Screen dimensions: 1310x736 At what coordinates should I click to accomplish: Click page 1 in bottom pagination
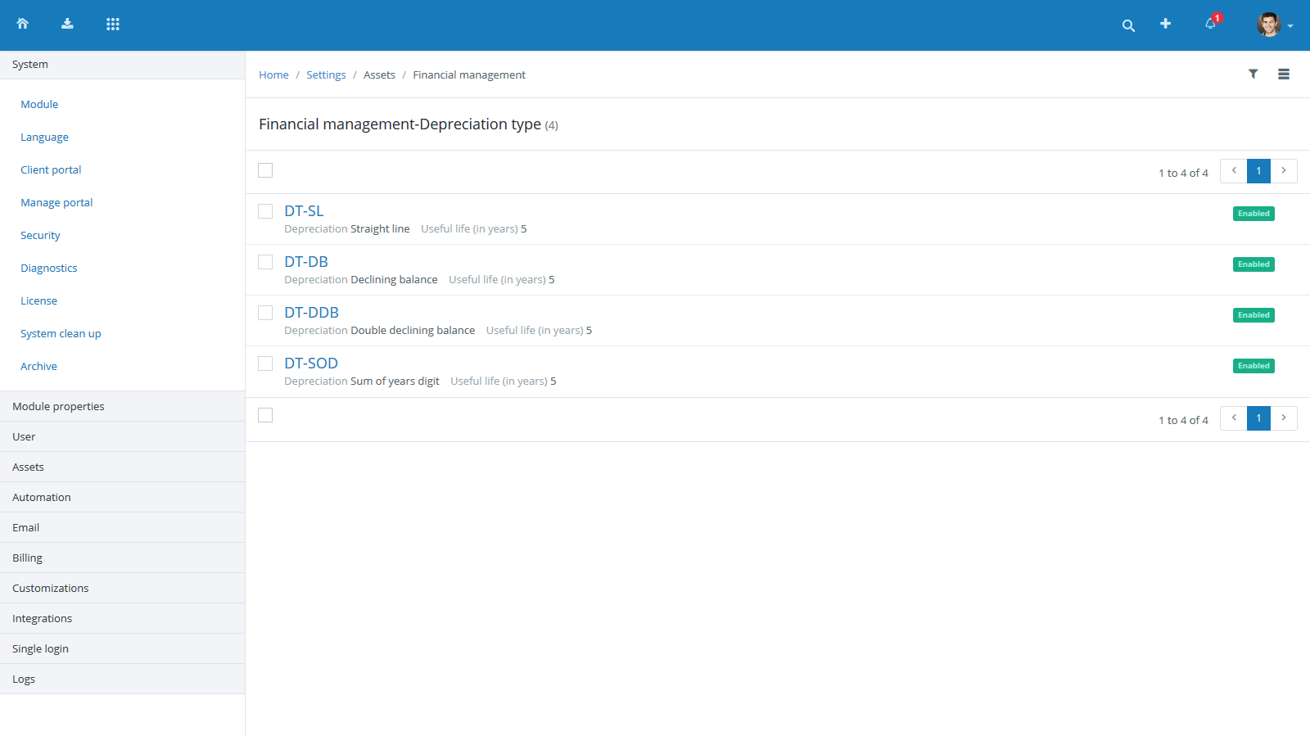click(x=1258, y=418)
